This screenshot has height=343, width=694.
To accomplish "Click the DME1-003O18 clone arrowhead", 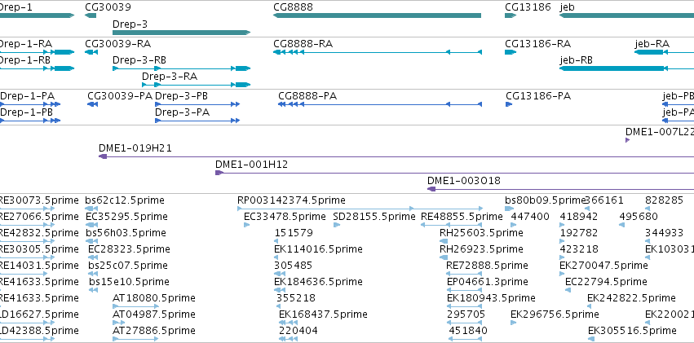I will [431, 189].
